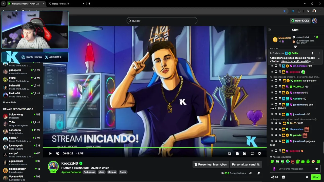The width and height of the screenshot is (324, 182).
Task: Expand followed channels with Mostrar Mais
Action: pos(9,102)
